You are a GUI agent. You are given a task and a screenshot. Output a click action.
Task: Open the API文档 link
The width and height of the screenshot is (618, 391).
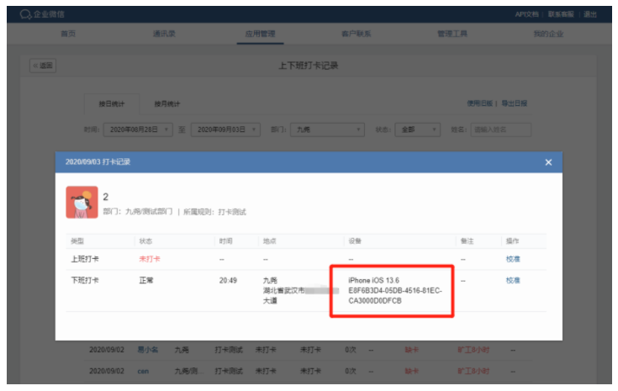tap(526, 14)
